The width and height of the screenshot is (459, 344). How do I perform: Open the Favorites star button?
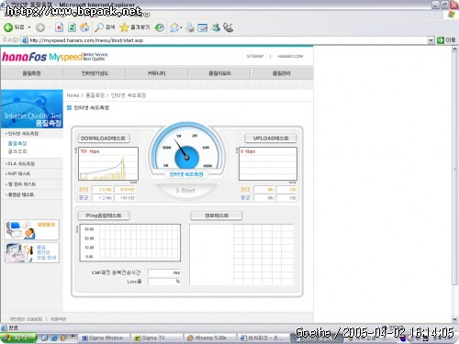pos(134,28)
